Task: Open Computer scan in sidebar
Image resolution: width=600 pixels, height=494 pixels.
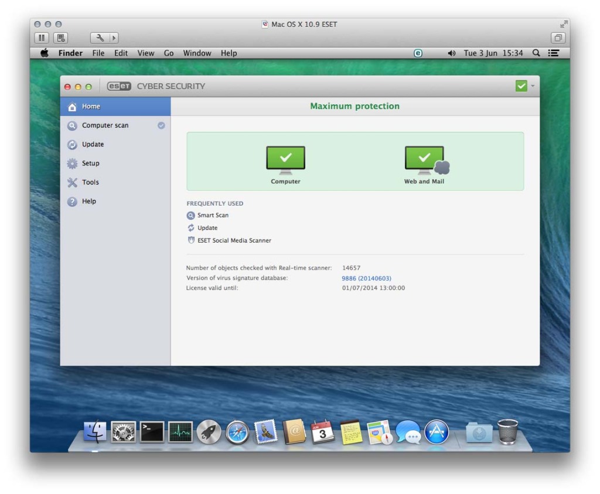Action: coord(115,125)
